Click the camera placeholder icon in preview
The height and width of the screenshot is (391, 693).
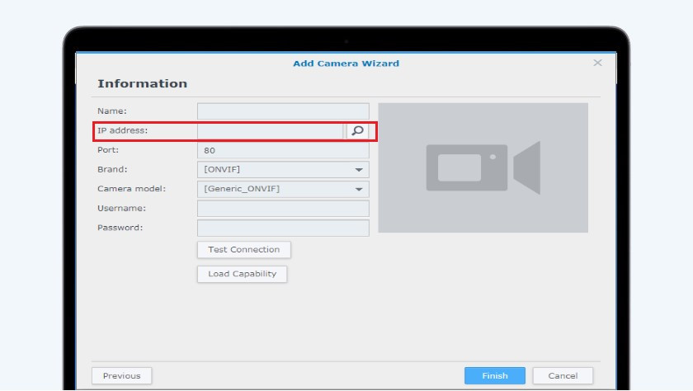click(x=483, y=167)
